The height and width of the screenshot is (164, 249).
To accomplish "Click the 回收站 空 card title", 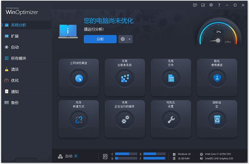I will click(217, 105).
